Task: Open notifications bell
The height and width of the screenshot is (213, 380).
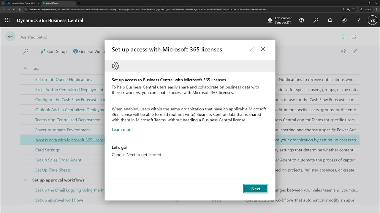Action: [x=330, y=20]
